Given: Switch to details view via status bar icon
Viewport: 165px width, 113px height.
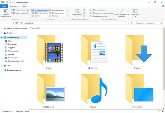Looking at the screenshot, I should [159, 111].
